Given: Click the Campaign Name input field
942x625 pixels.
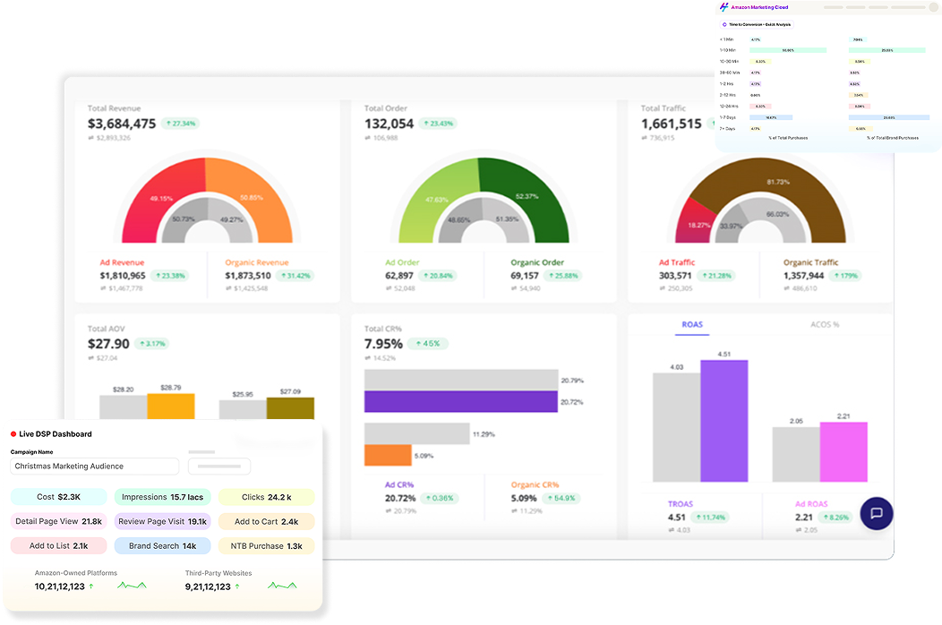Looking at the screenshot, I should tap(95, 467).
